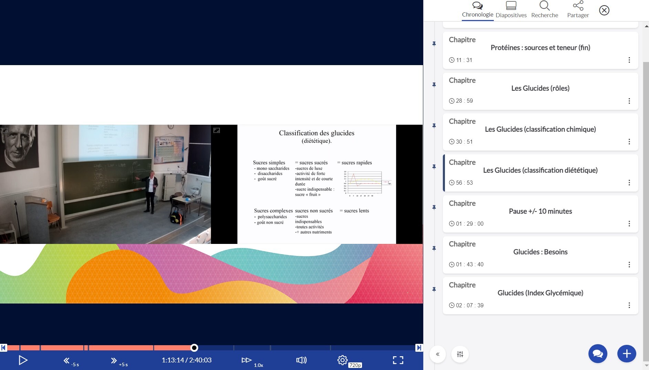649x370 pixels.
Task: Mute the volume speaker icon
Action: [x=301, y=360]
